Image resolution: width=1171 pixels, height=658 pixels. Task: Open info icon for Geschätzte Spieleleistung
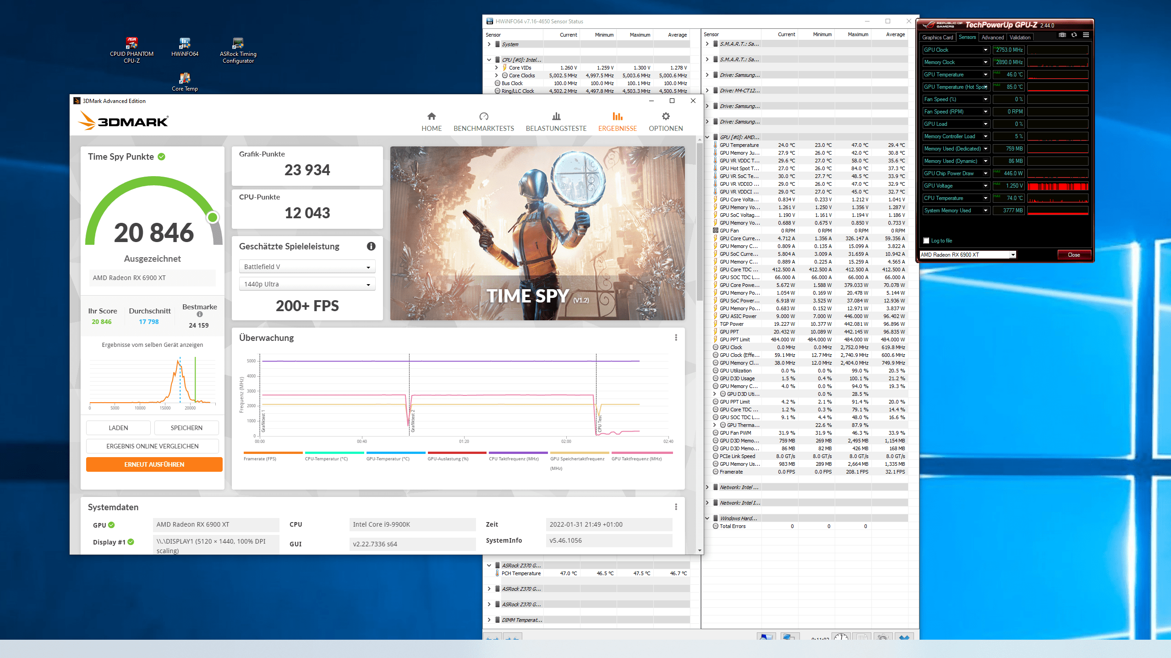click(371, 246)
